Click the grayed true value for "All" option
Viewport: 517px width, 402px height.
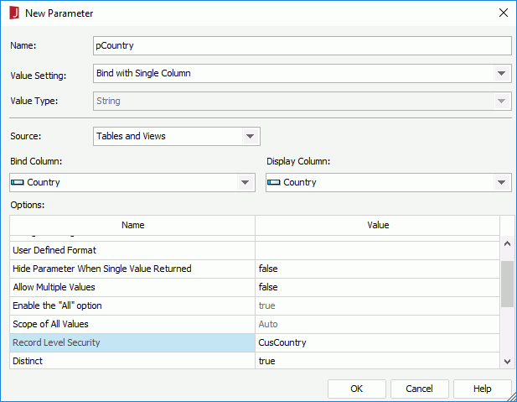pos(378,305)
